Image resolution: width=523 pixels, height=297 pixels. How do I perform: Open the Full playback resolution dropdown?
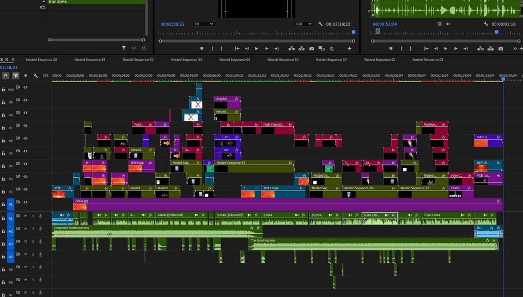point(303,24)
